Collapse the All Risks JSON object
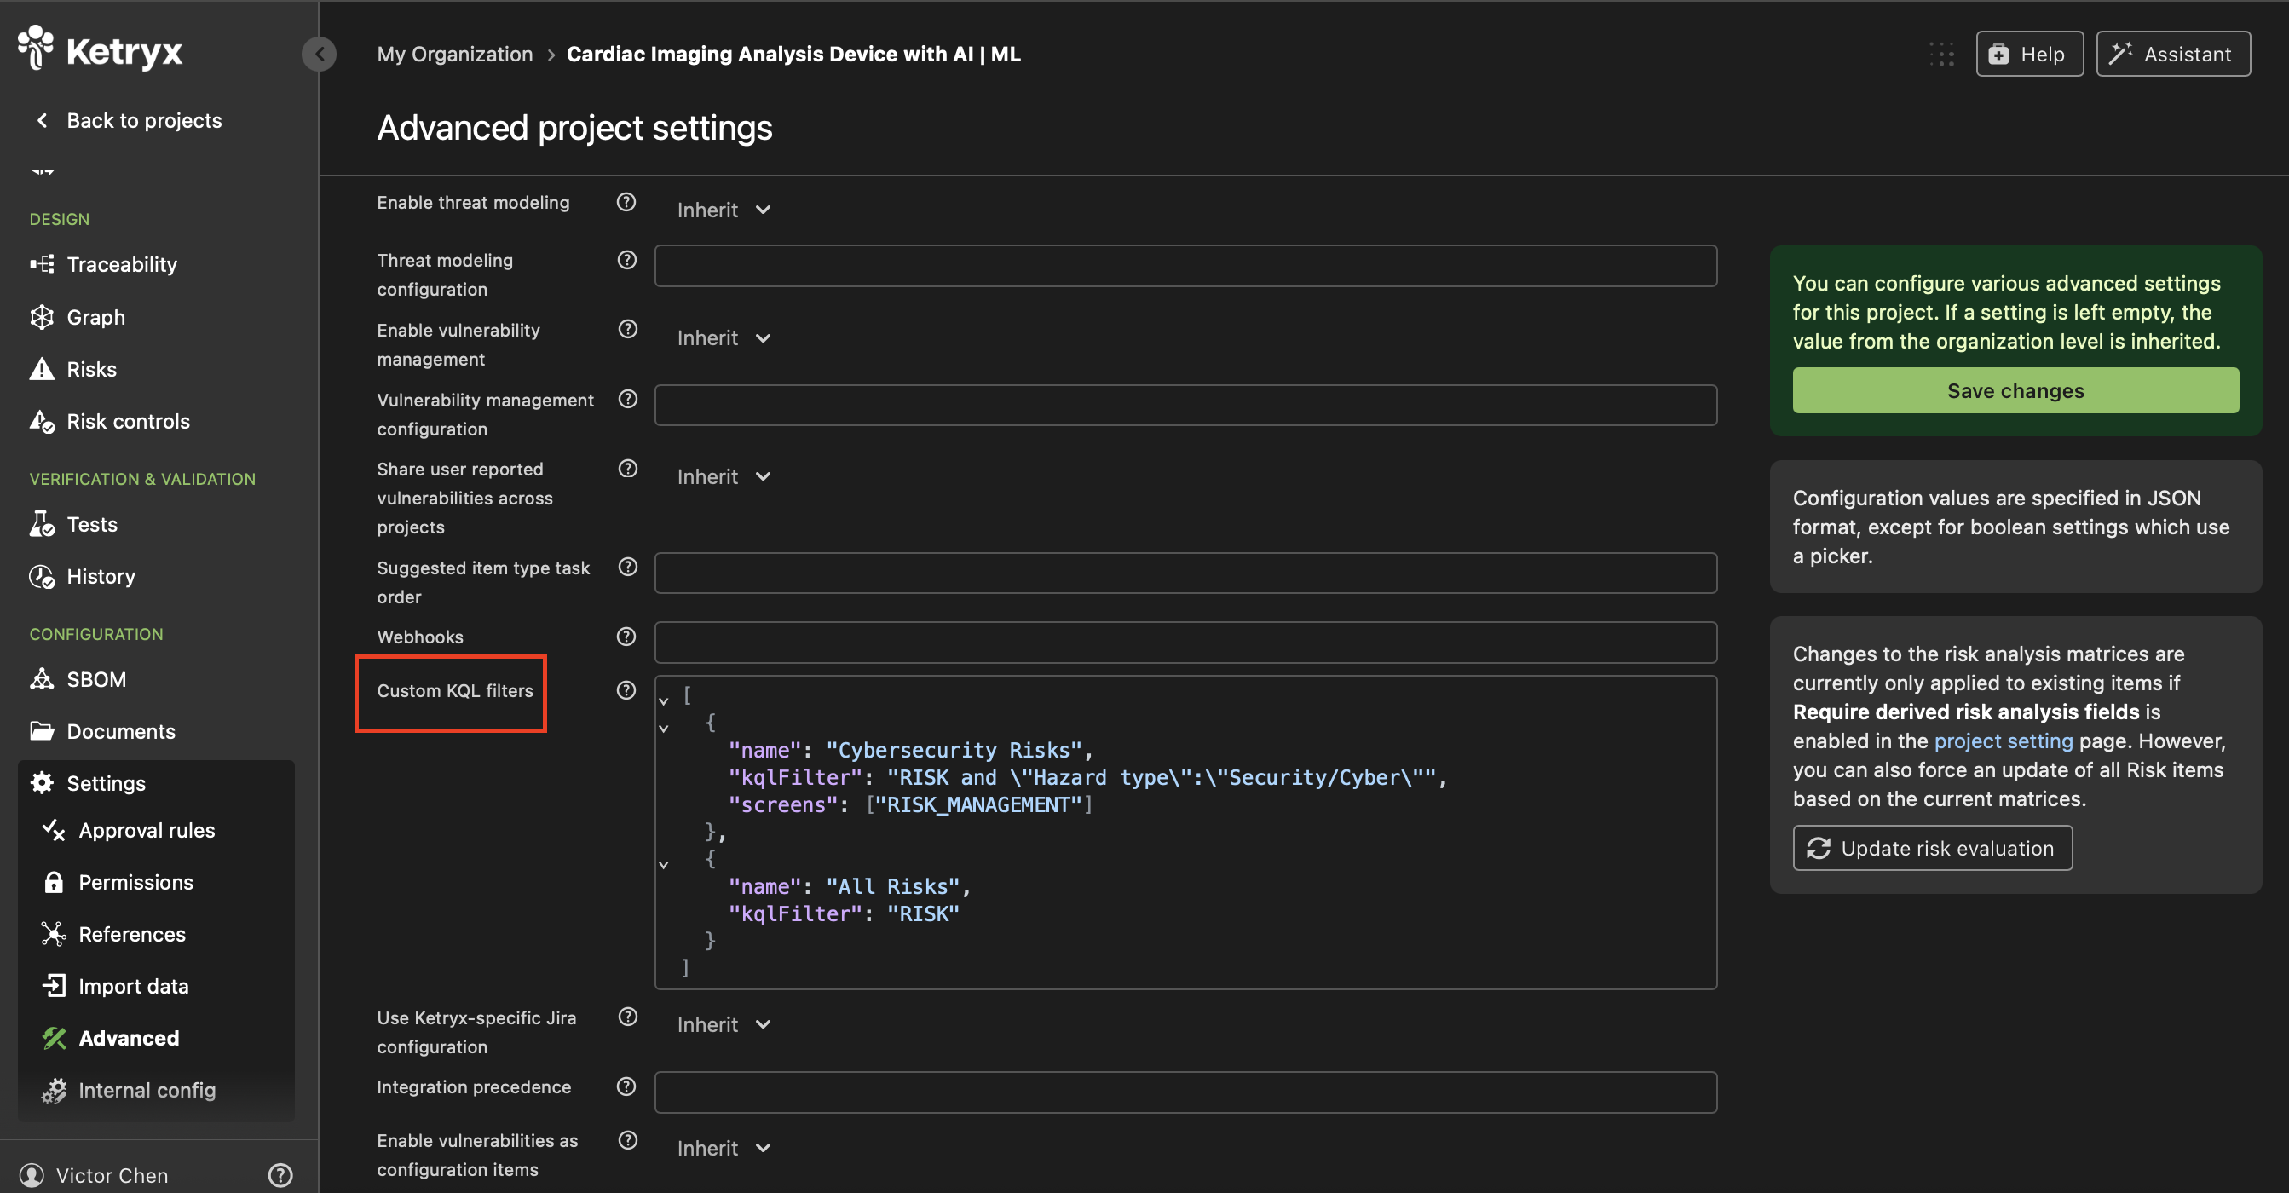This screenshot has width=2289, height=1193. coord(663,864)
